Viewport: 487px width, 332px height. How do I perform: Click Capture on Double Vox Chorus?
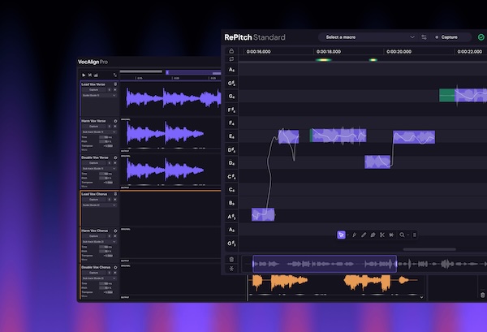coord(94,273)
